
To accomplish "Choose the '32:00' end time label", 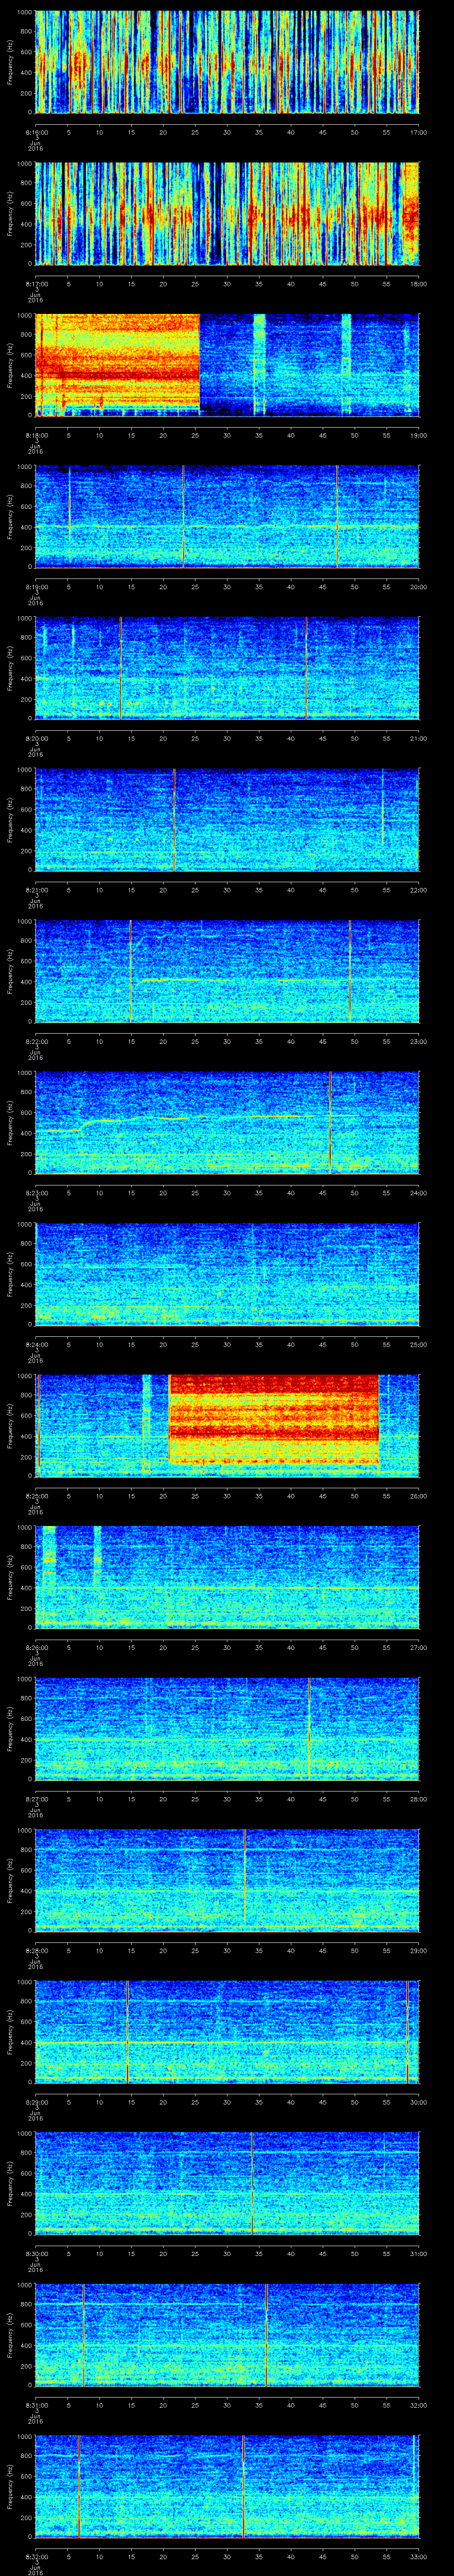I will (x=418, y=2405).
